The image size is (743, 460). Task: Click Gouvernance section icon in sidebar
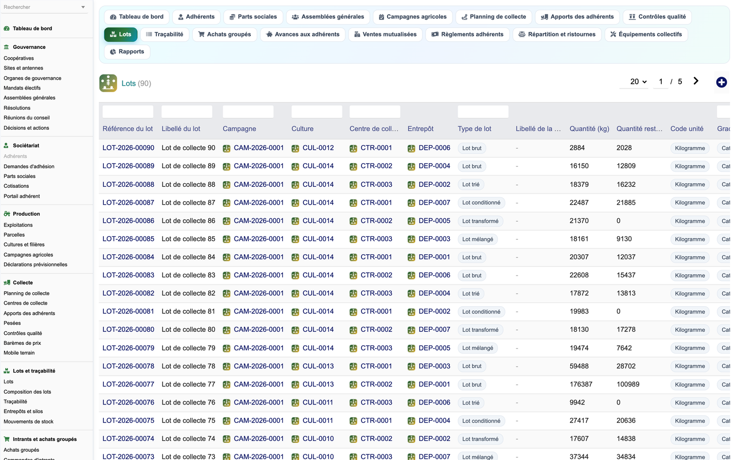tap(7, 47)
